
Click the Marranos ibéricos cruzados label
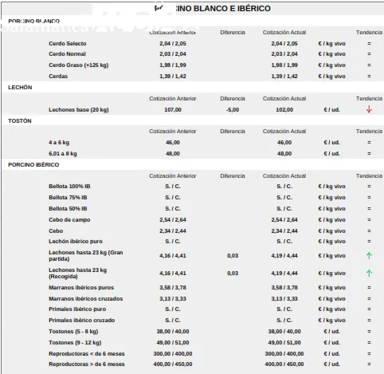pyautogui.click(x=86, y=299)
